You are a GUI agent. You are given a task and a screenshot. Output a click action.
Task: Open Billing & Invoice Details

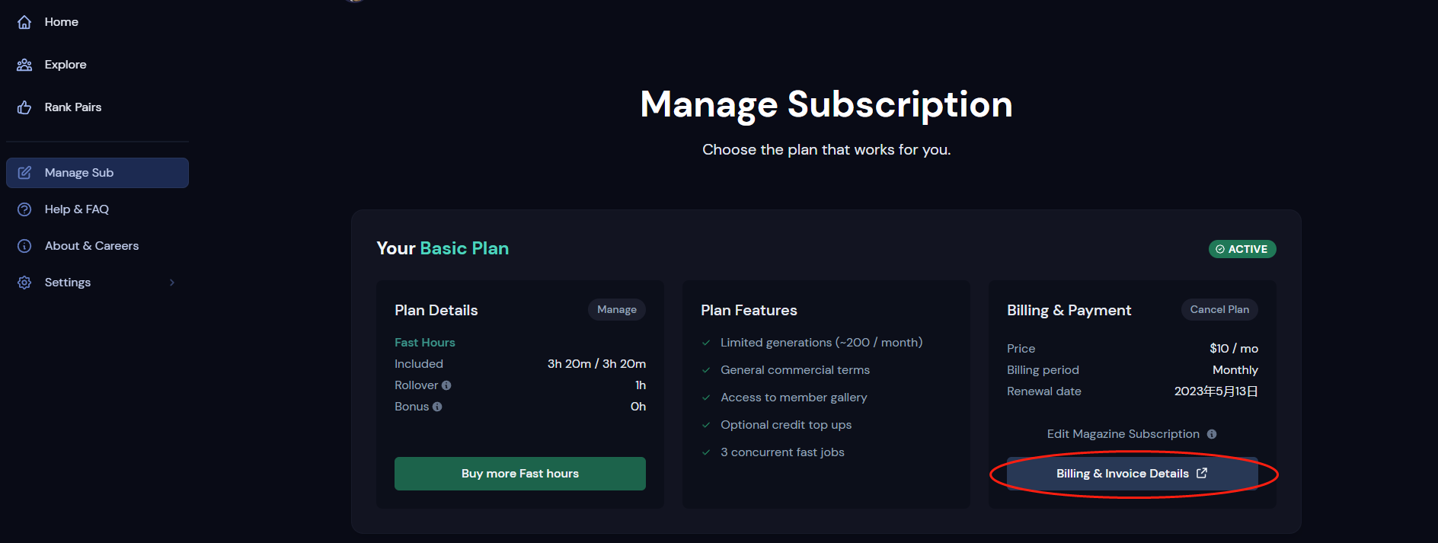click(1132, 474)
